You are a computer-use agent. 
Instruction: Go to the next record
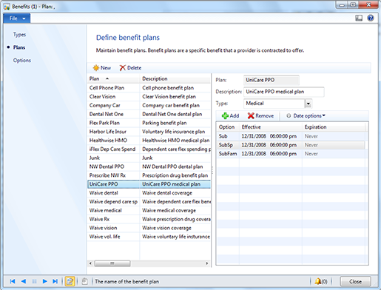(x=44, y=281)
